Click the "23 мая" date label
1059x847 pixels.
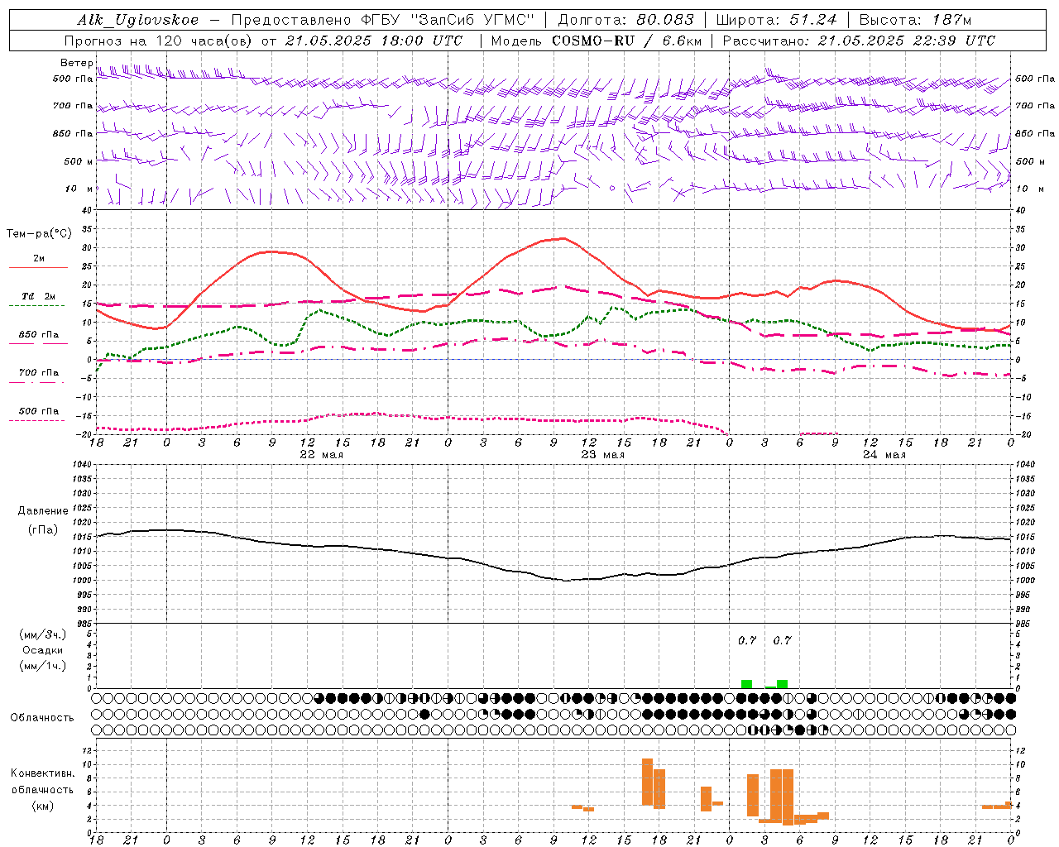[x=602, y=455]
